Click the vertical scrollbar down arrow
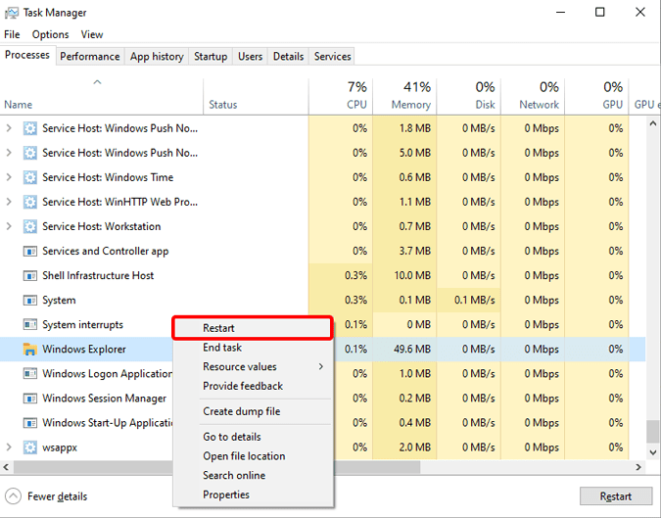The width and height of the screenshot is (661, 518). tap(653, 452)
